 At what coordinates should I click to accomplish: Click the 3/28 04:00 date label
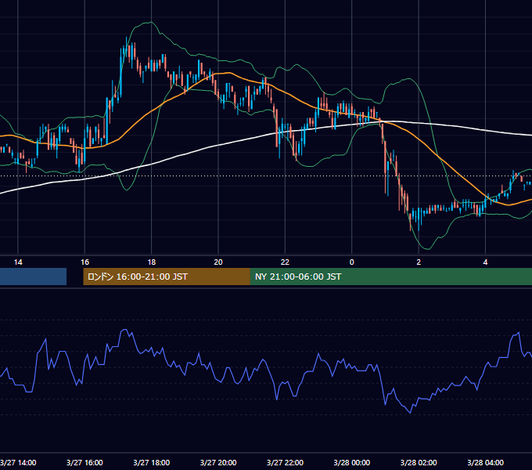coord(486,462)
